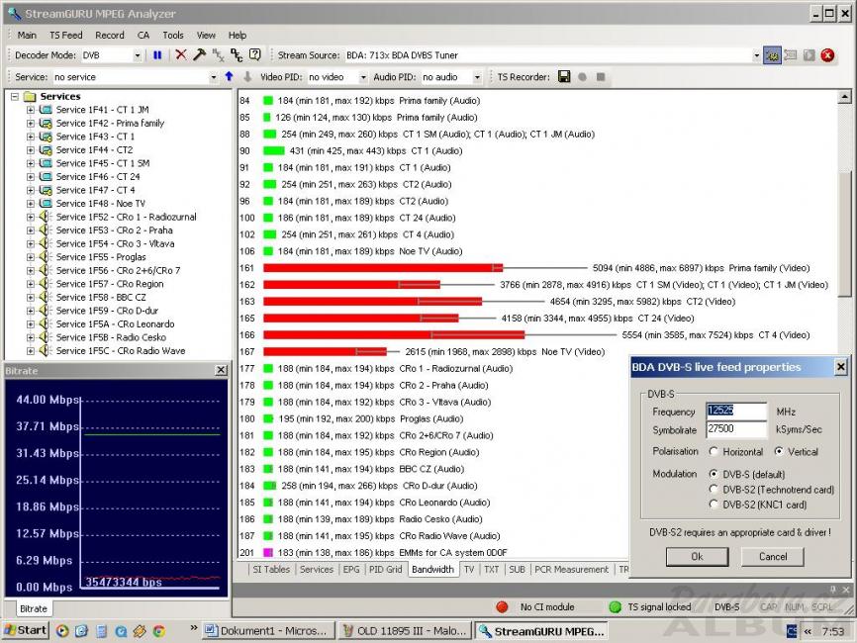Select Vertical polarisation
Screen dimensions: 857x643
[x=779, y=452]
